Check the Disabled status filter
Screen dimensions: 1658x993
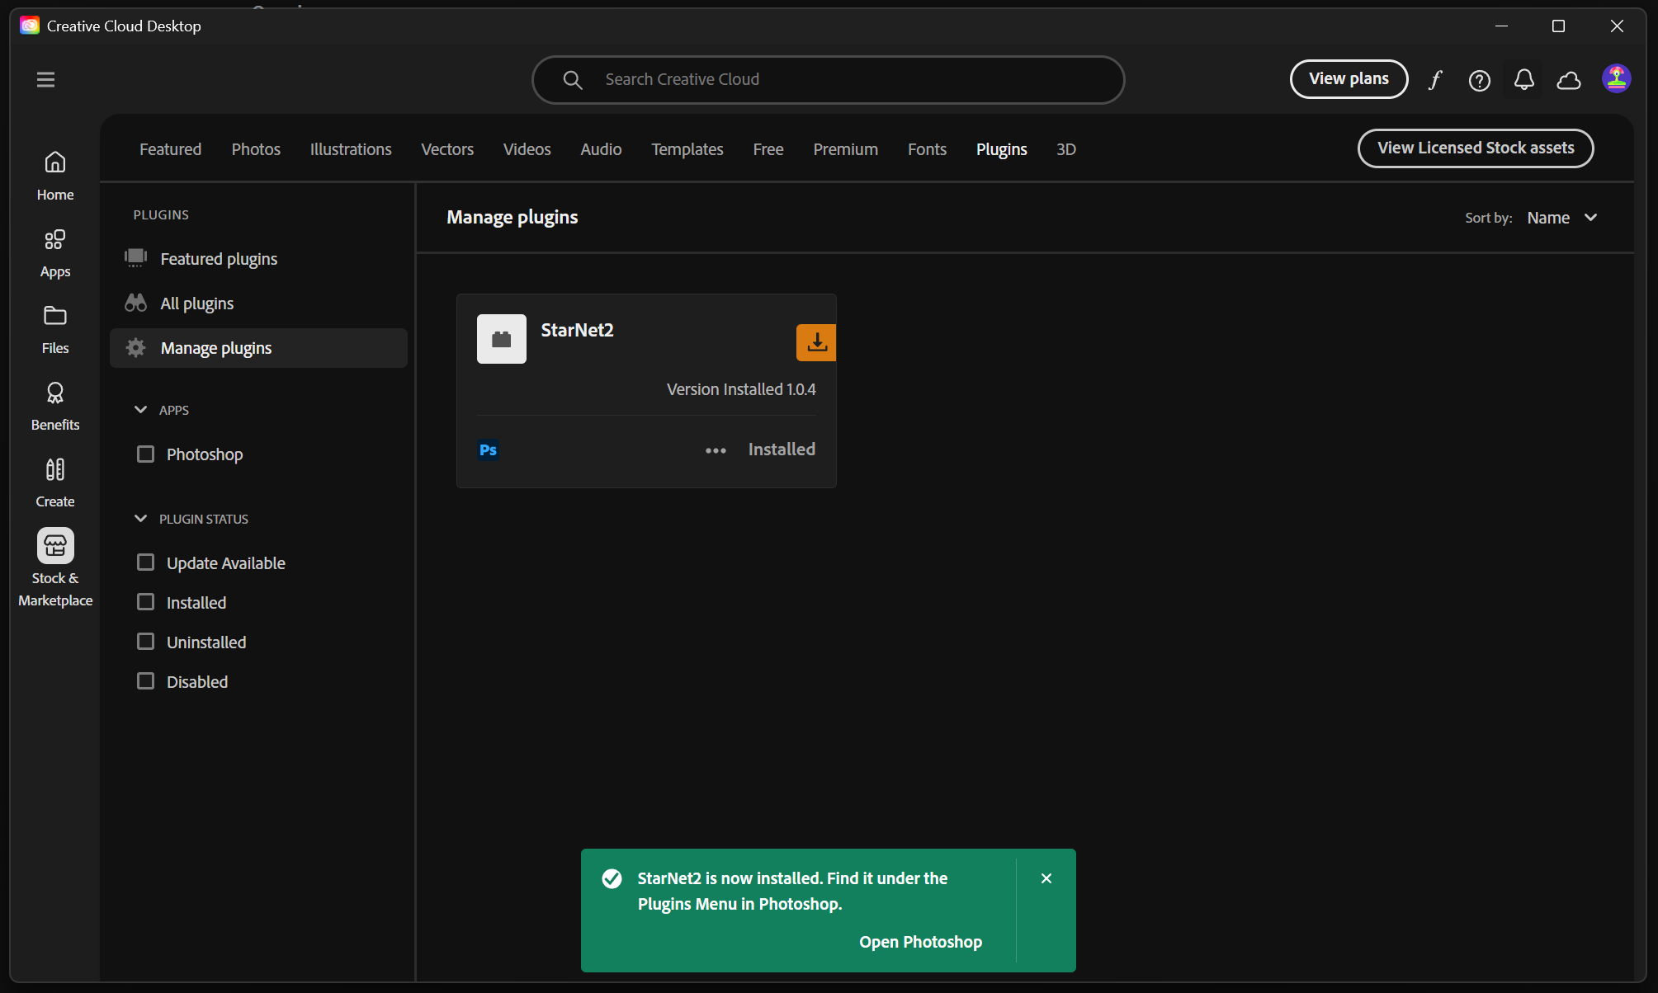pyautogui.click(x=145, y=681)
